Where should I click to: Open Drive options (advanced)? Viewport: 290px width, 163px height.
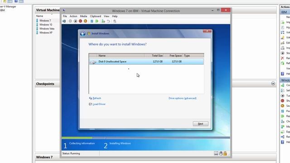point(182,98)
